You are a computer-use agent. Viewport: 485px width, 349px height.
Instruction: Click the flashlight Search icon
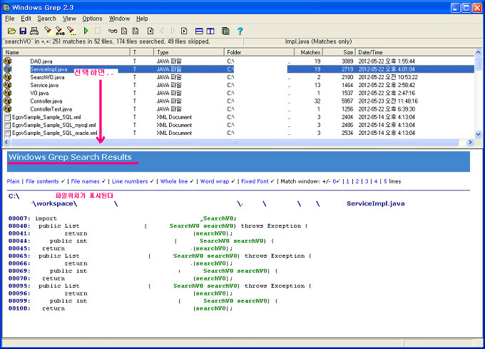coord(48,31)
